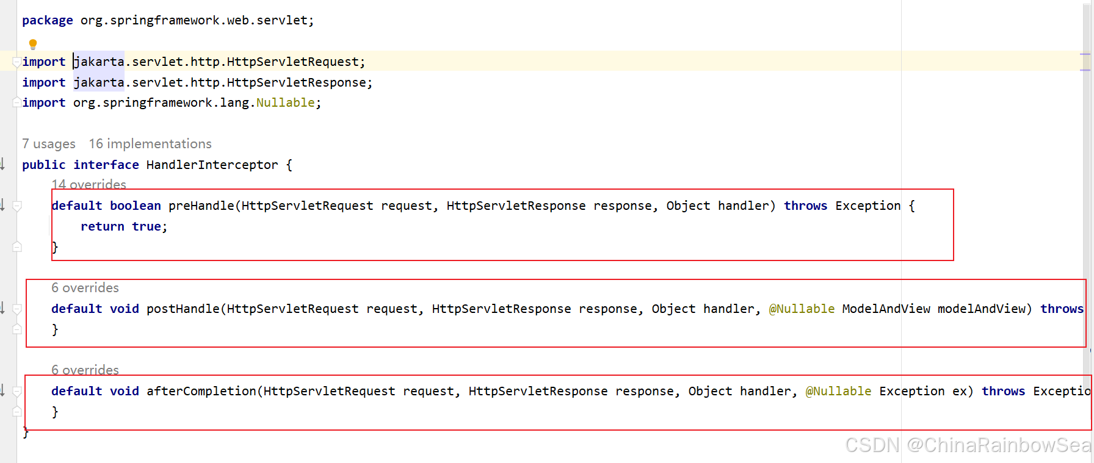Click 6 overrides hint above postHandle
The height and width of the screenshot is (463, 1094).
pyautogui.click(x=85, y=288)
